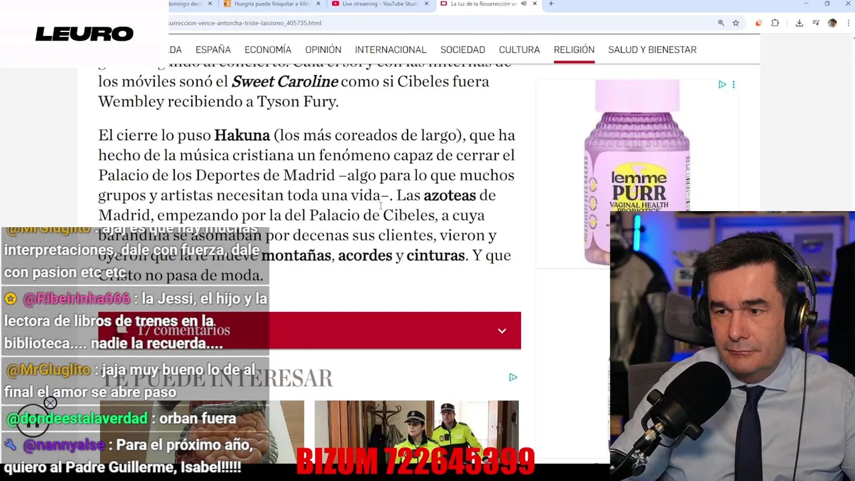855x481 pixels.
Task: Click the AdChoices triangle on lemme Purr ad
Action: [x=722, y=85]
